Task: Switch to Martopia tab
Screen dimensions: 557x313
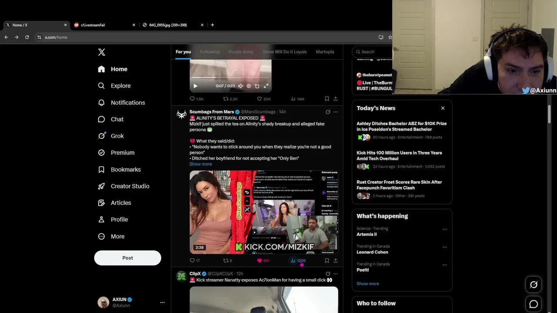Action: (x=325, y=52)
